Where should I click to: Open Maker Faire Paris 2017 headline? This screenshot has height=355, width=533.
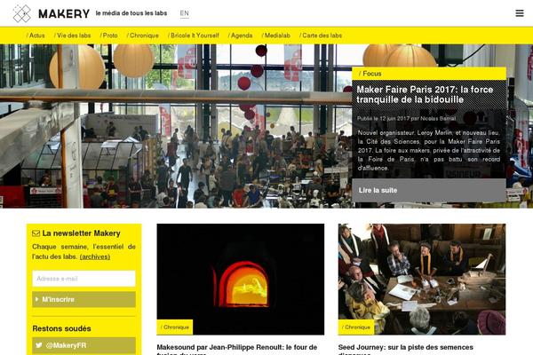coord(425,94)
